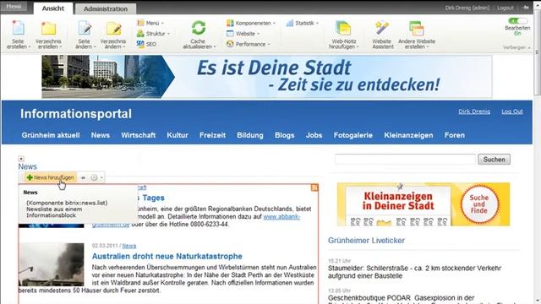Open the Australien droht neue Naturkatastrophe headline

click(x=167, y=256)
